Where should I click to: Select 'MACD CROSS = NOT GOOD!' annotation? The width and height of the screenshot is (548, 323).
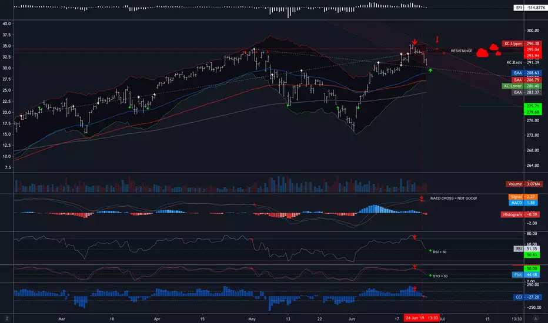[x=454, y=198]
